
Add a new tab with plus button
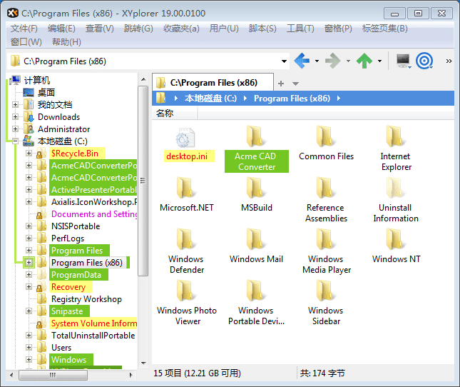click(281, 84)
